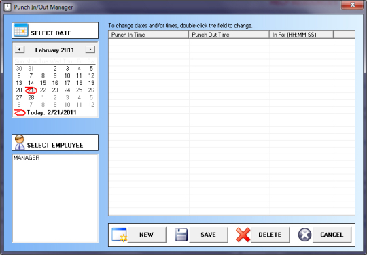Select February 20 in the calendar
The width and height of the screenshot is (367, 255).
pos(19,90)
